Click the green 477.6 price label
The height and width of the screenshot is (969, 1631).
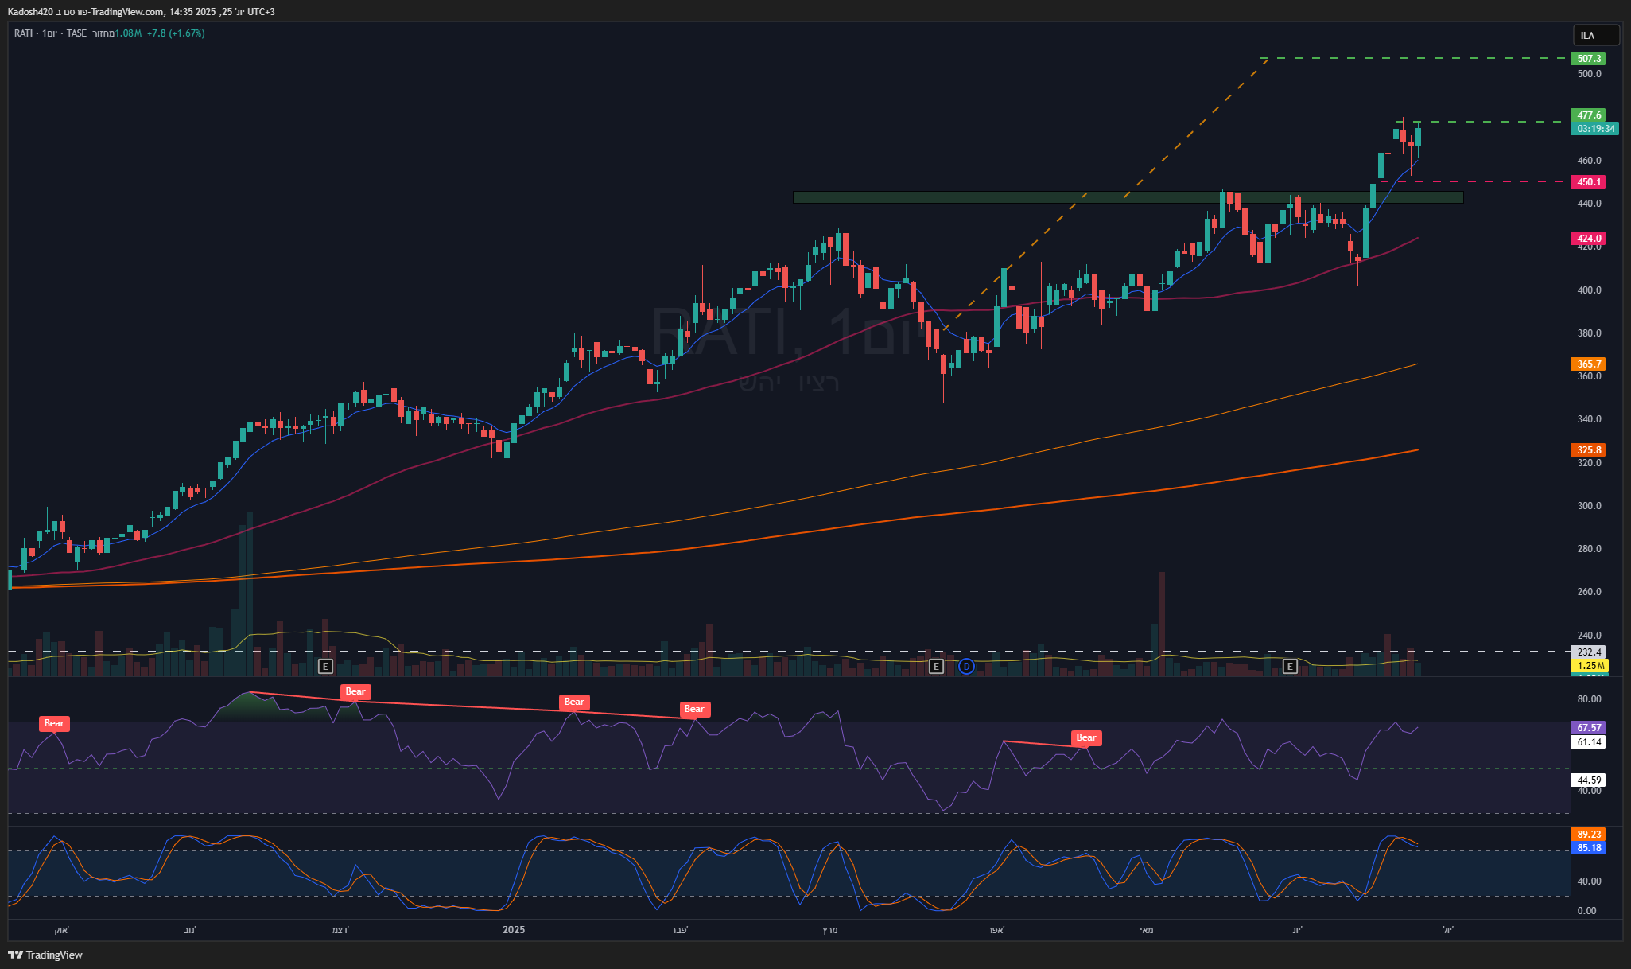pos(1589,115)
